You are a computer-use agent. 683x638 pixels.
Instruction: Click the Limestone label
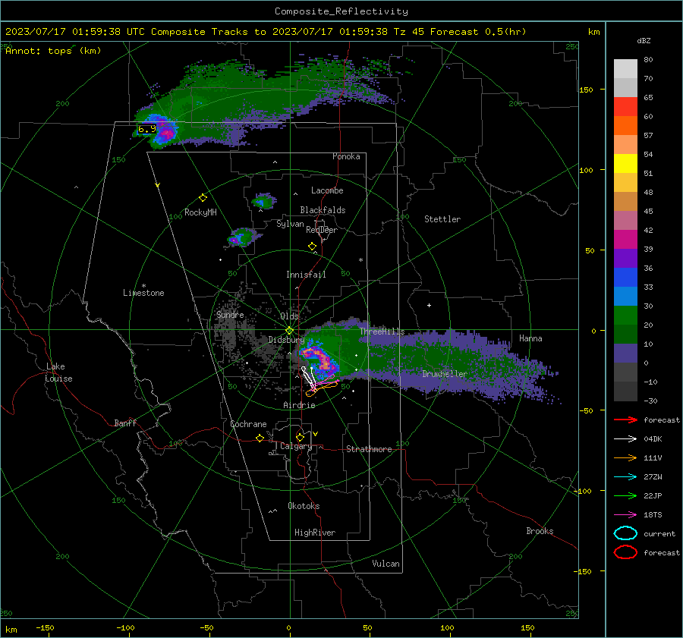tap(143, 293)
